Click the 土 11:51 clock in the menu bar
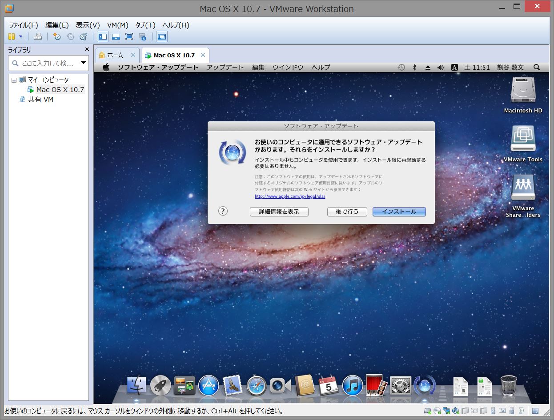 pos(477,67)
